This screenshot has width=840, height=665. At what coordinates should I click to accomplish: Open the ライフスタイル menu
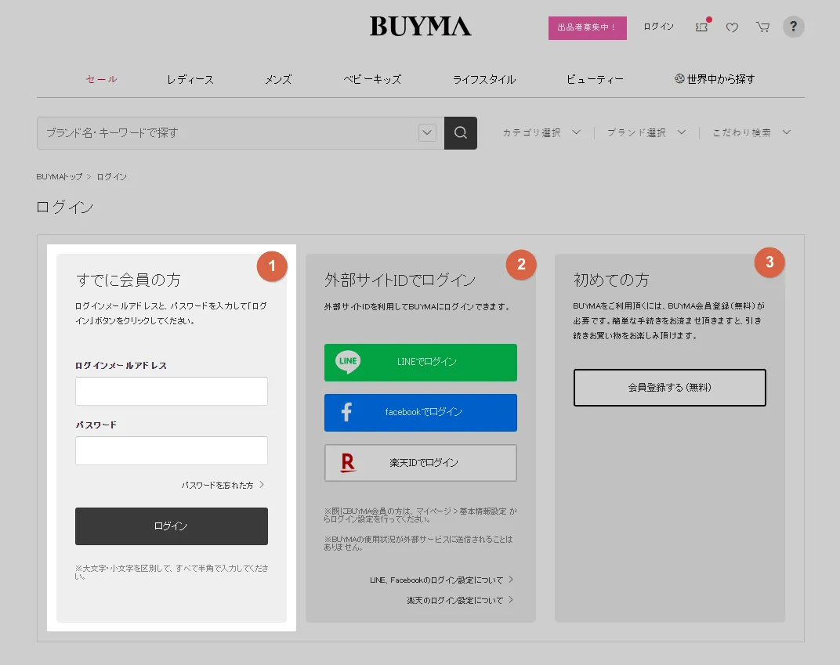[484, 79]
